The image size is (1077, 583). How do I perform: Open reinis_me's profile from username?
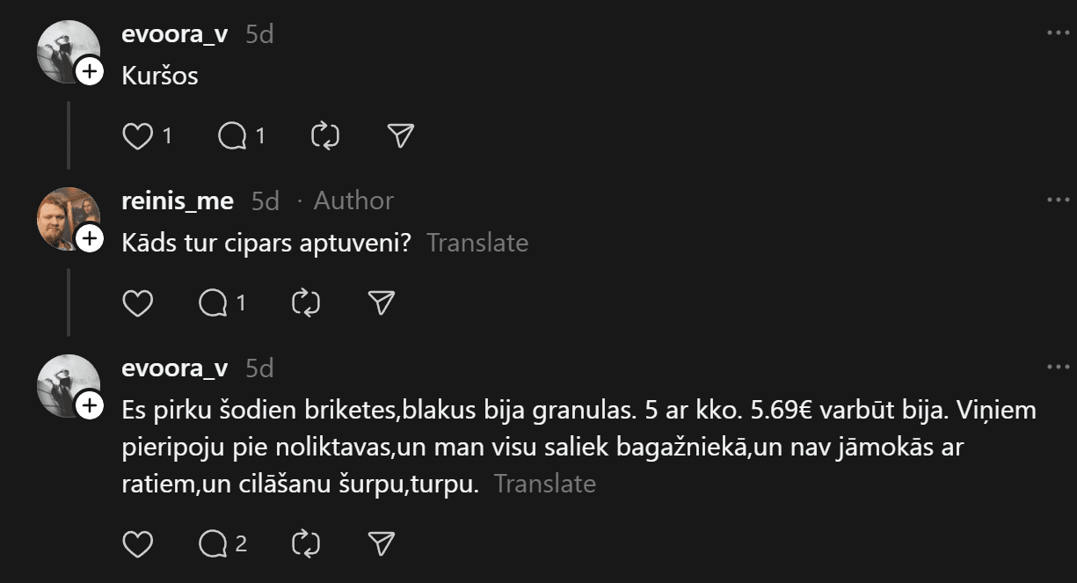[x=177, y=200]
